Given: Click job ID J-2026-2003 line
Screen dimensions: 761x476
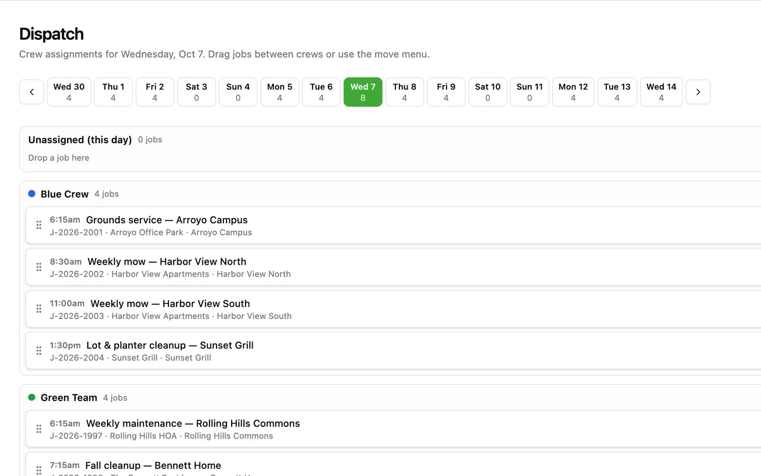Looking at the screenshot, I should [171, 316].
